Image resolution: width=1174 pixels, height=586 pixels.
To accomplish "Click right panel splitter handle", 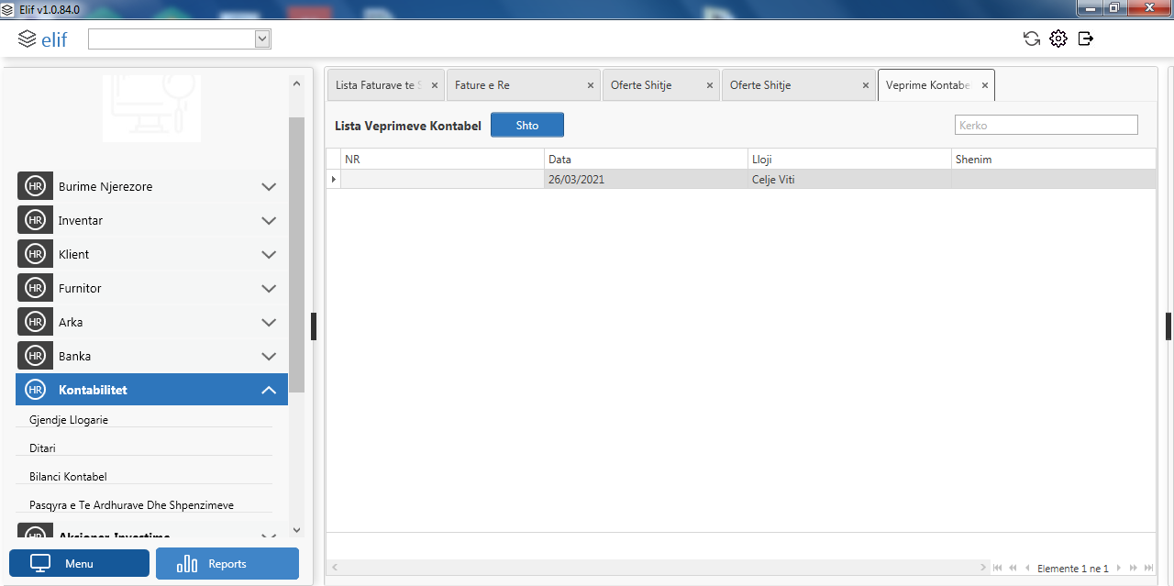I will (x=1168, y=326).
